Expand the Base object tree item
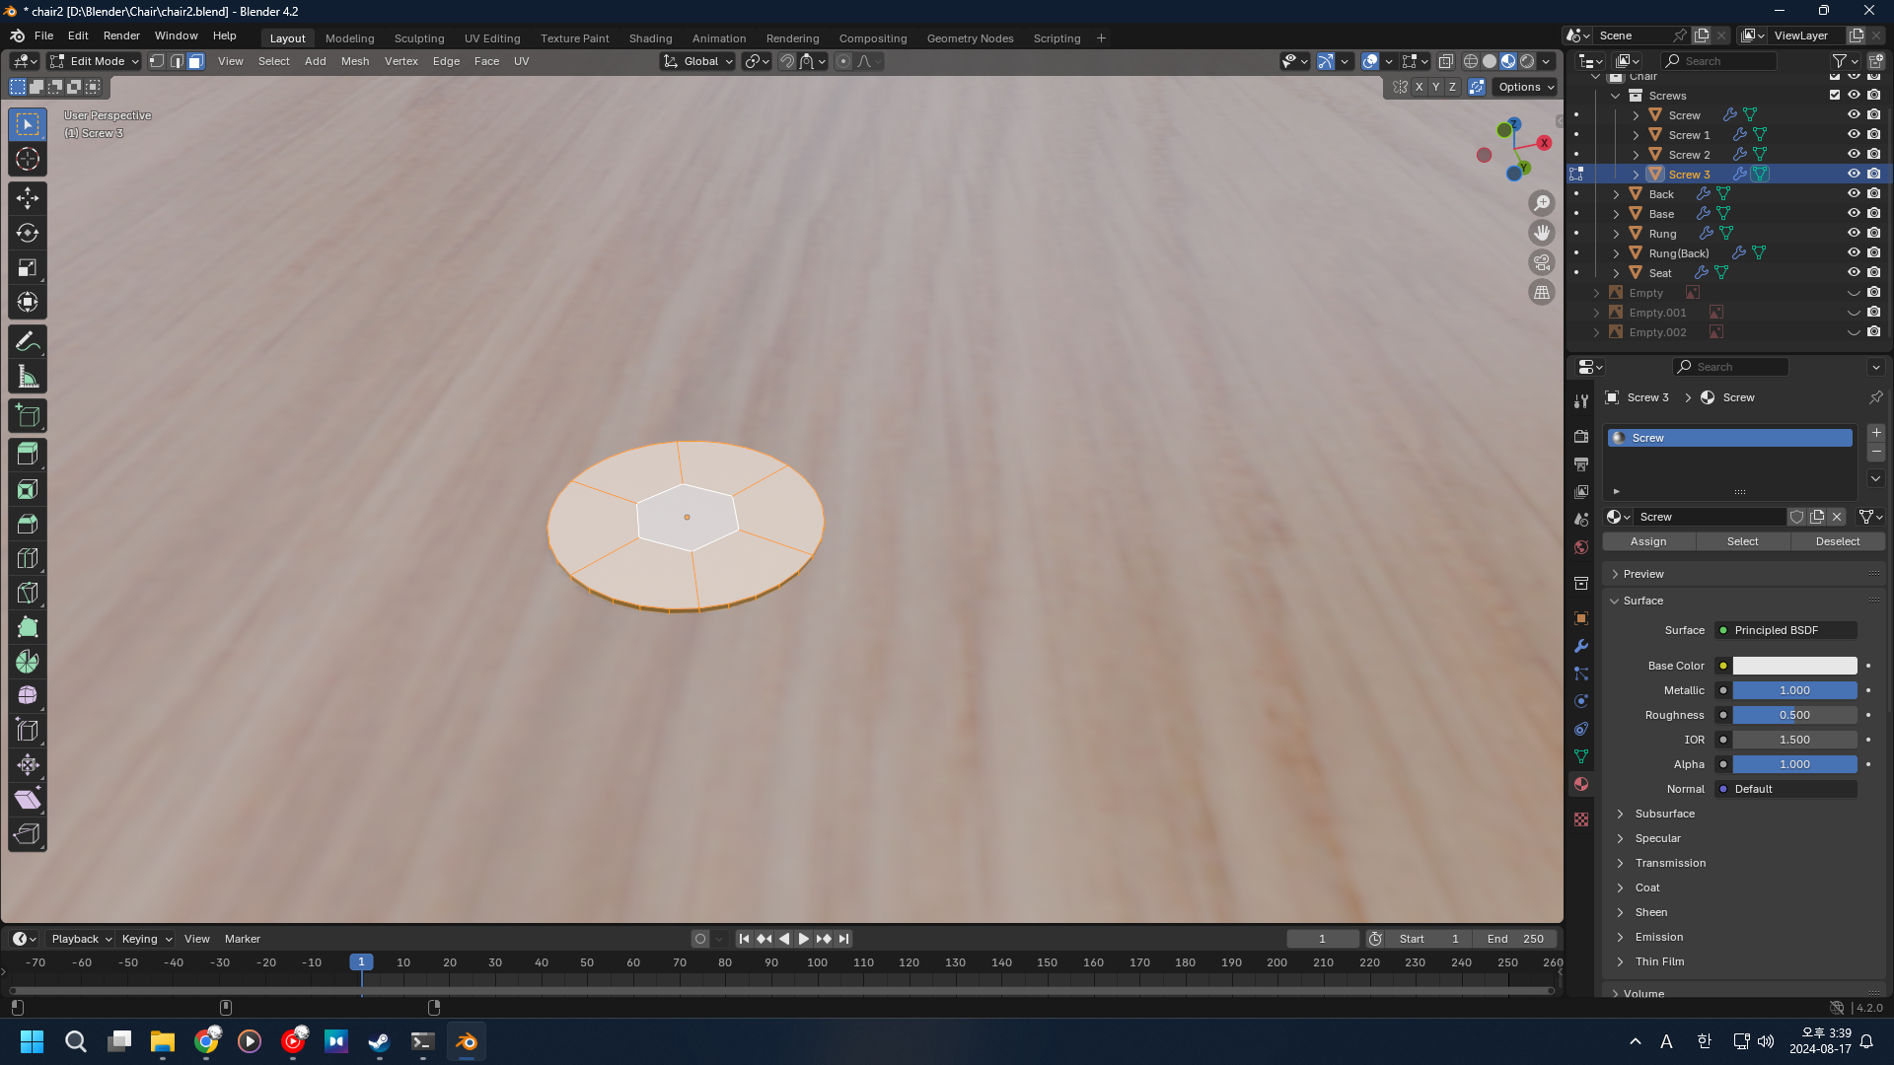The width and height of the screenshot is (1894, 1065). click(x=1616, y=214)
